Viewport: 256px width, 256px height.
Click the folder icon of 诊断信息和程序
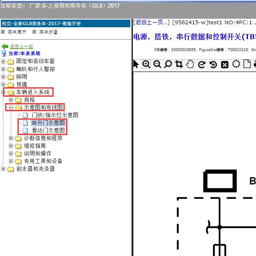pyautogui.click(x=18, y=138)
